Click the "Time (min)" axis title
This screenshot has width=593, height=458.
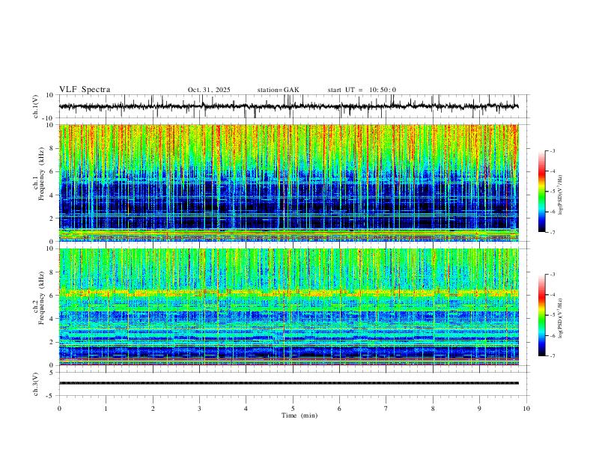point(299,415)
